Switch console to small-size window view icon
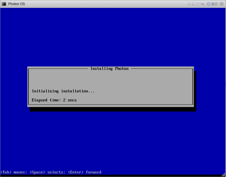 [189, 4]
